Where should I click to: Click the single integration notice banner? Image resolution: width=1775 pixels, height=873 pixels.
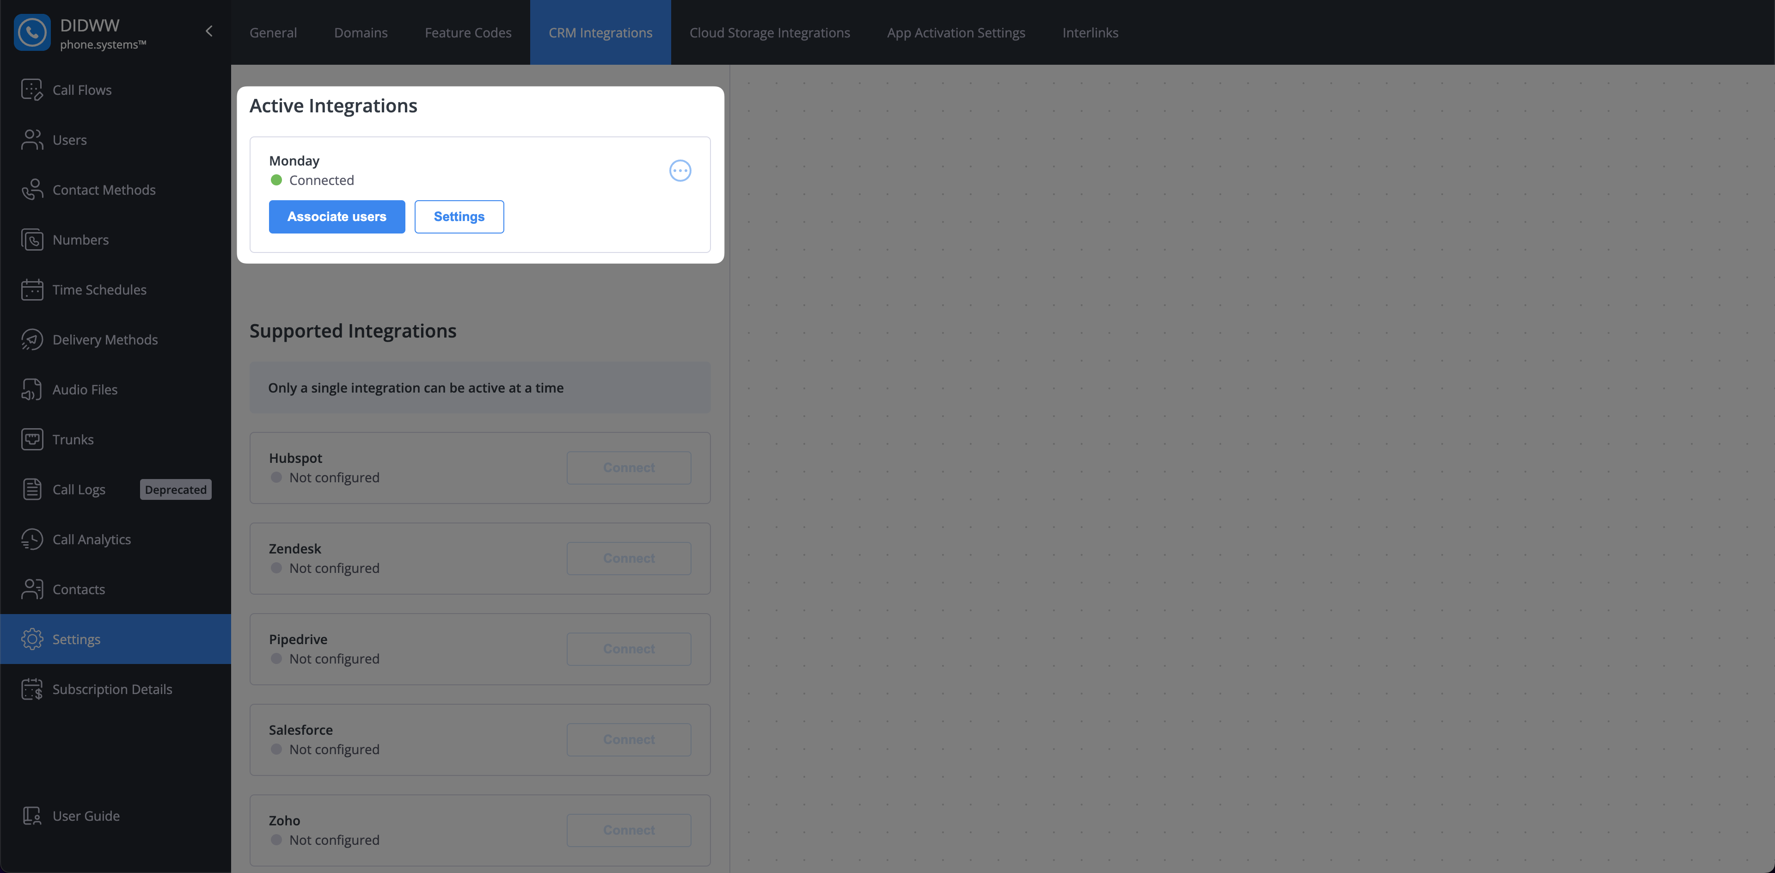tap(480, 388)
